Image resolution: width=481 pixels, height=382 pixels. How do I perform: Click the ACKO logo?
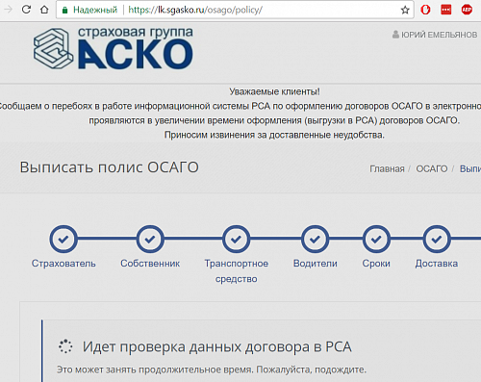[x=114, y=48]
